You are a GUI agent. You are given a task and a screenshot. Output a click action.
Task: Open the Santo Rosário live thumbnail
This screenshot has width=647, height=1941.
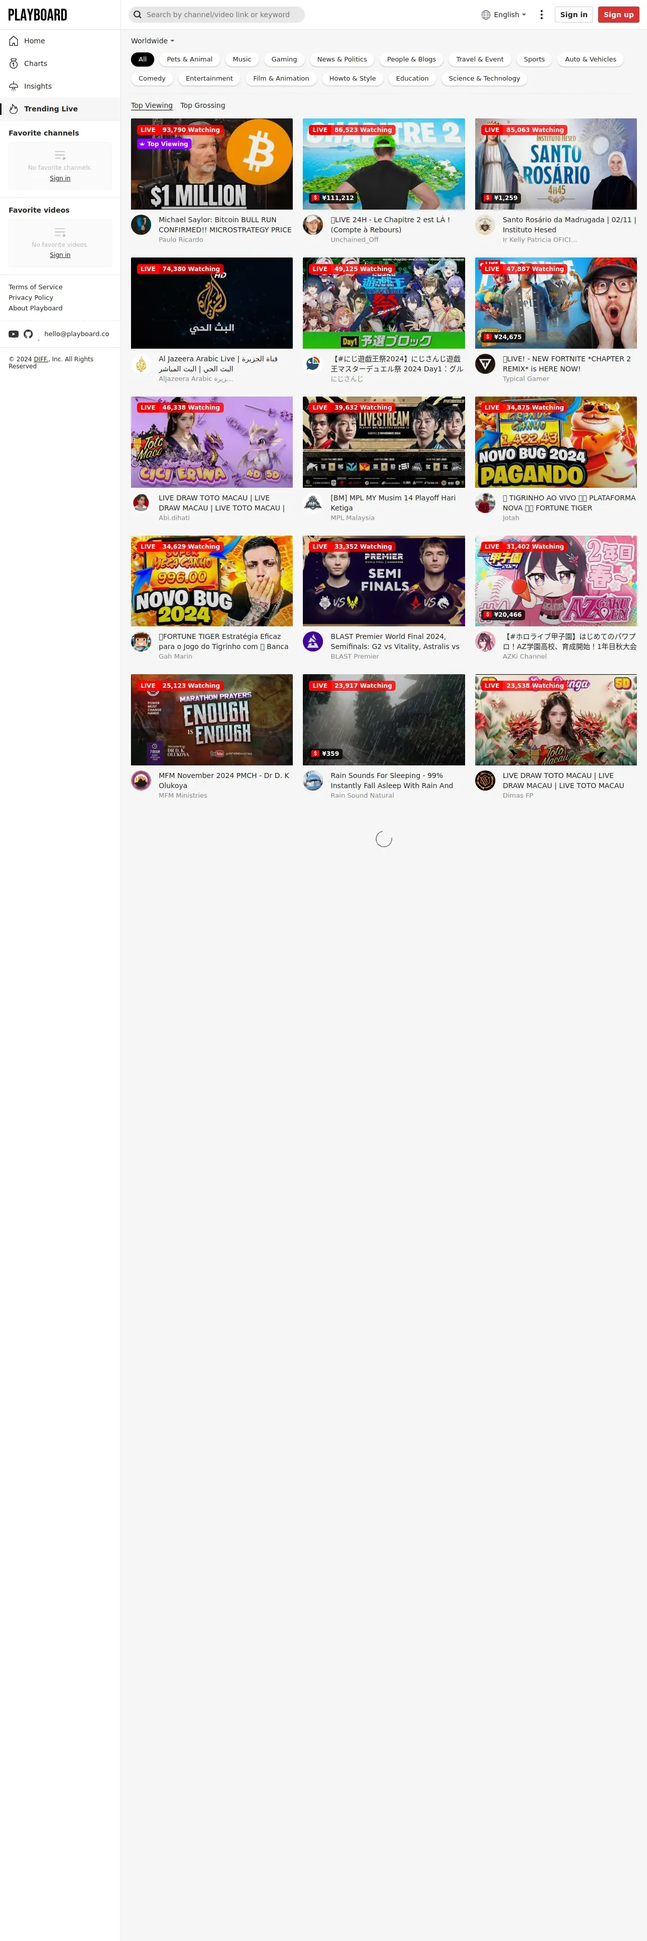556,163
